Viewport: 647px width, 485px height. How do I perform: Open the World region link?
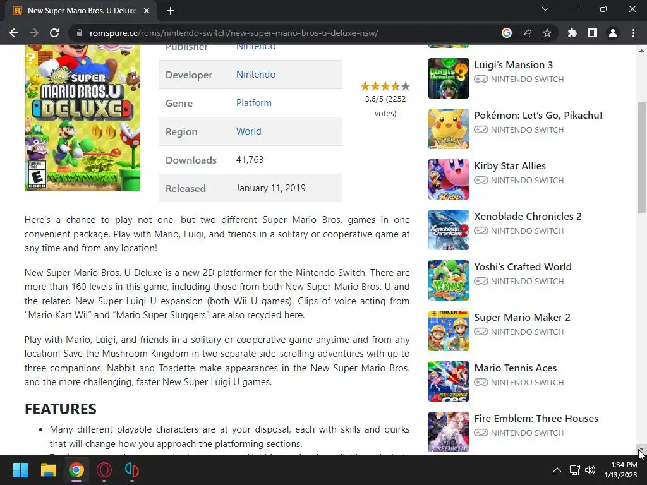click(248, 131)
